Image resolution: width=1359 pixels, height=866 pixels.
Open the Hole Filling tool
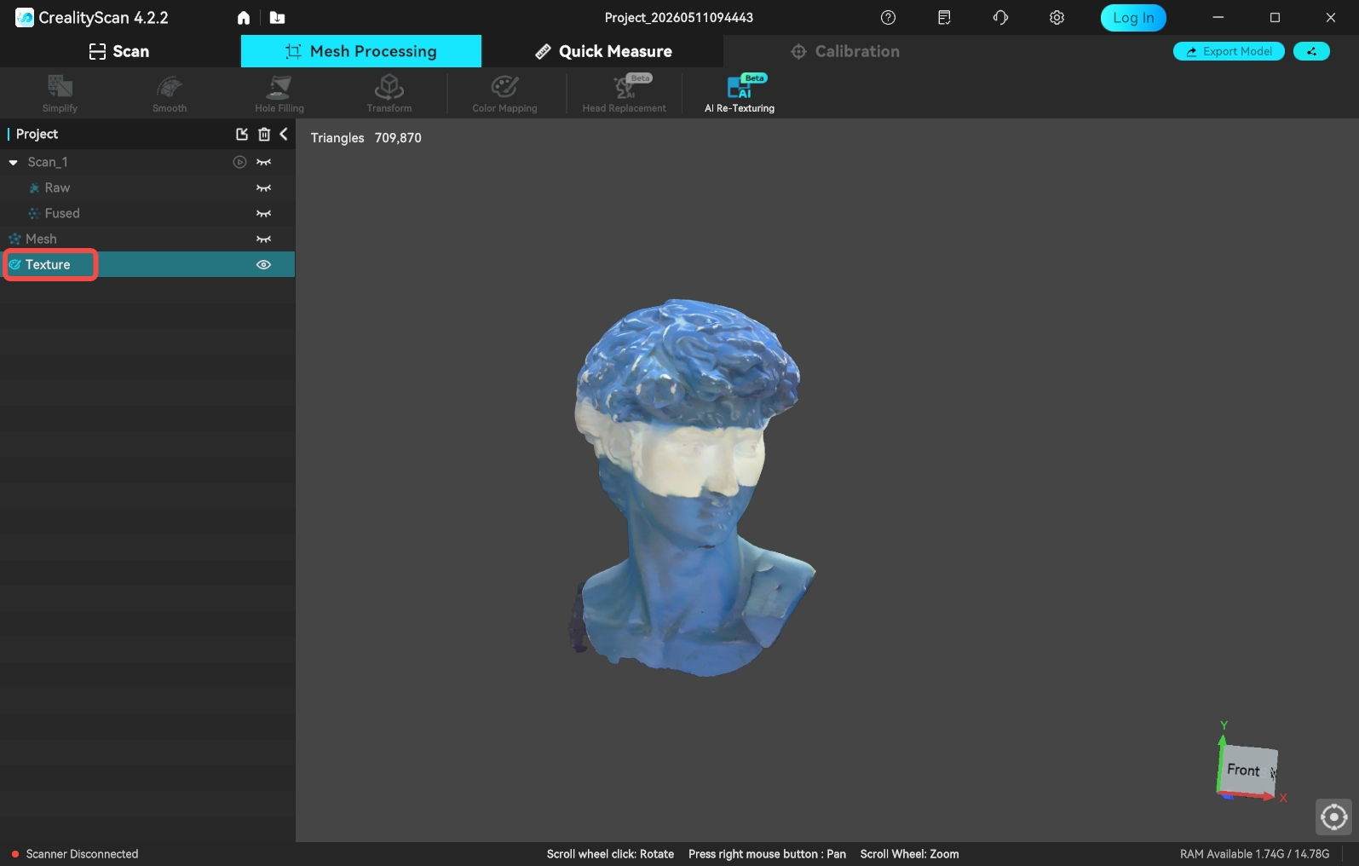[x=279, y=93]
